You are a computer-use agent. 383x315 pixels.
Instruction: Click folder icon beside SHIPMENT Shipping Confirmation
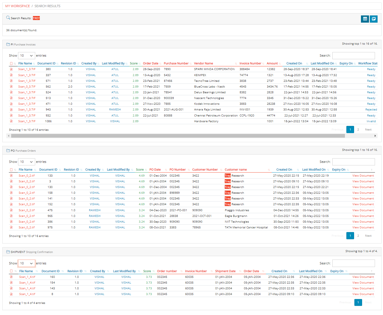[x=8, y=252]
